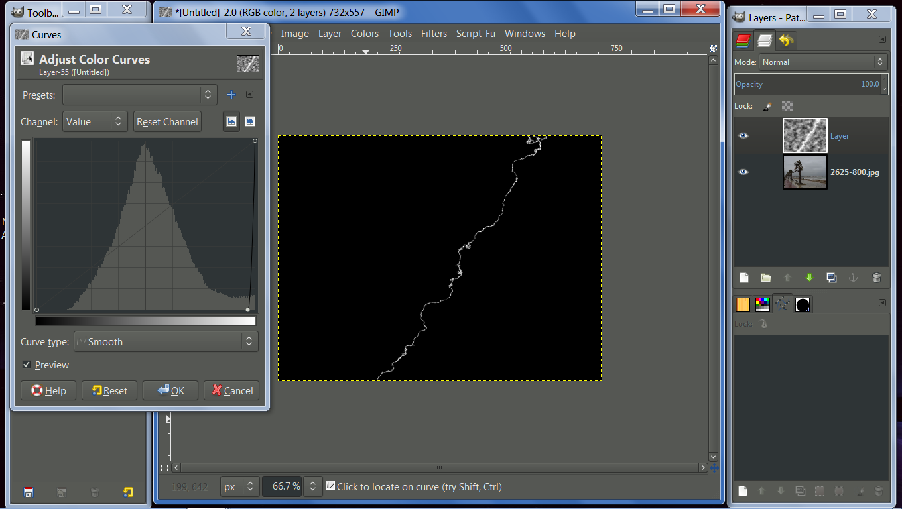
Task: Select the curve's top-right control point
Action: pos(255,141)
